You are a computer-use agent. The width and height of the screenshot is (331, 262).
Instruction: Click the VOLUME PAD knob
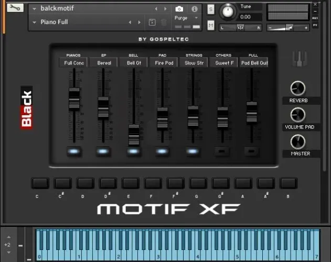(298, 115)
